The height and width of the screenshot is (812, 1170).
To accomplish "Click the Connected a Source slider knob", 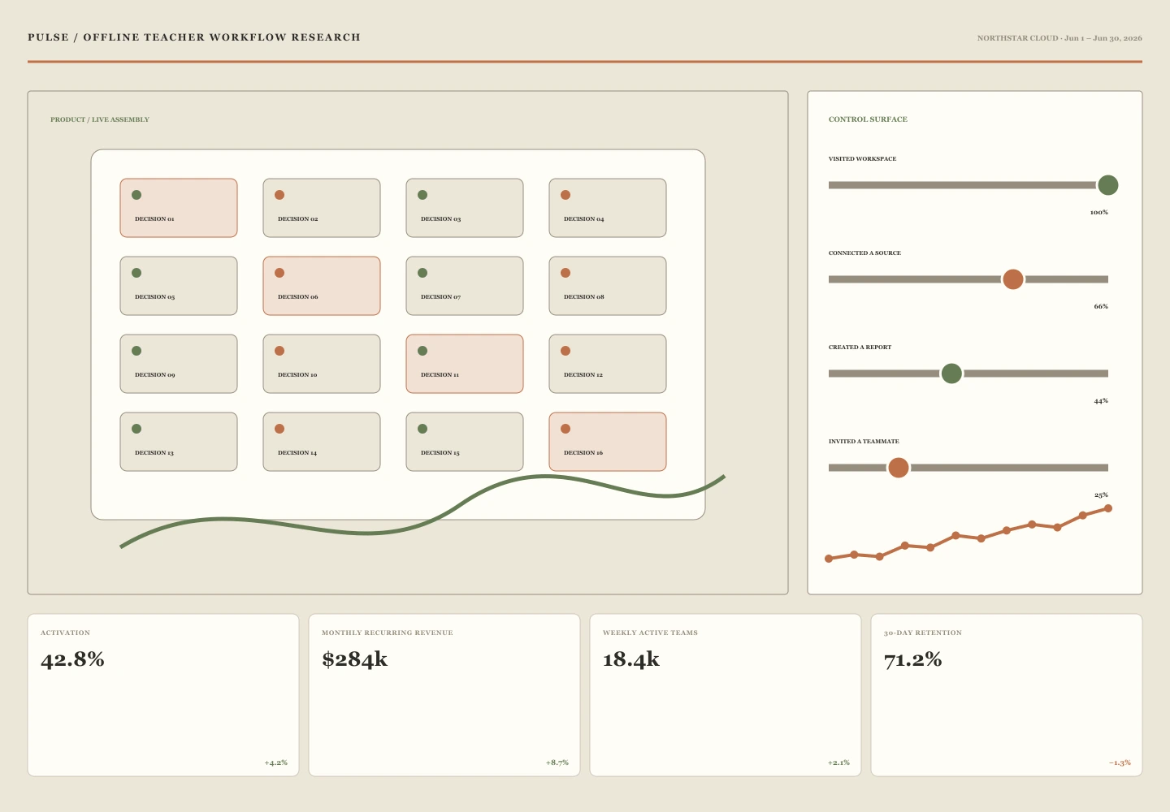I will click(1013, 279).
